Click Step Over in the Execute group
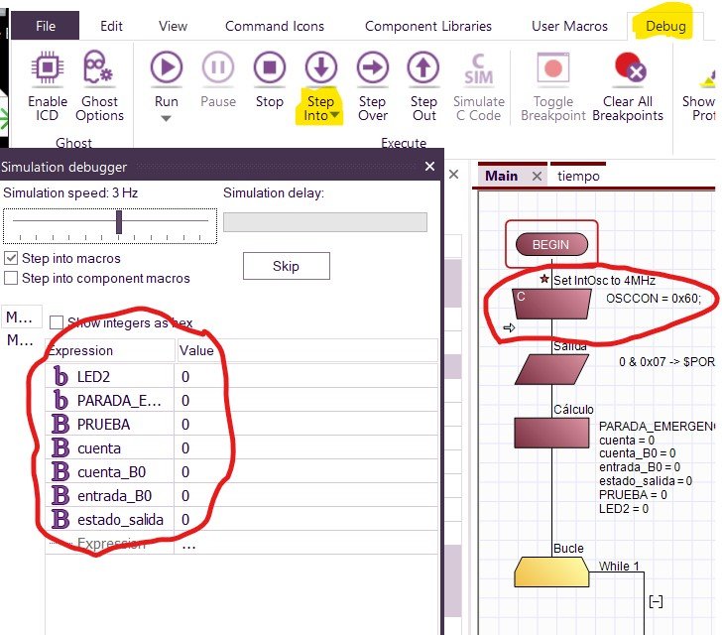722x635 pixels. tap(373, 87)
